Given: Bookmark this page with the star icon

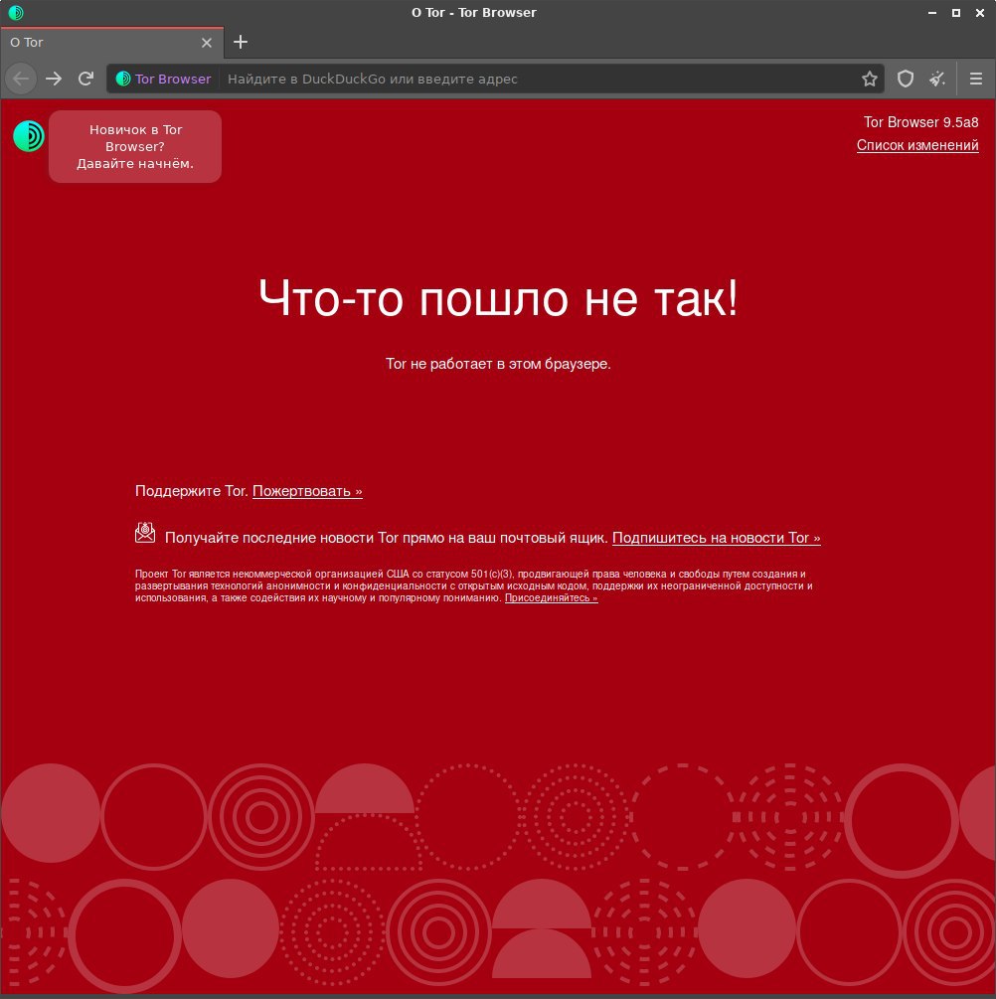Looking at the screenshot, I should coord(869,79).
